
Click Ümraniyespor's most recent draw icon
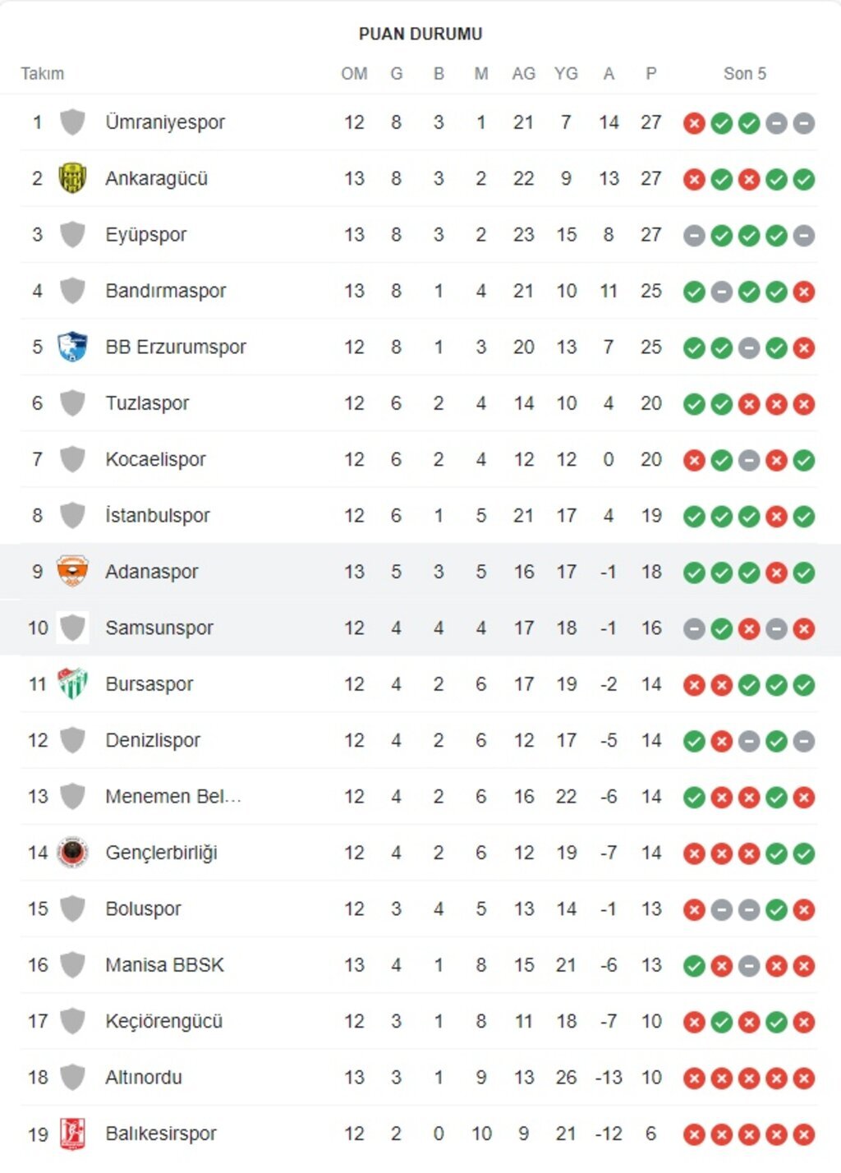pos(804,123)
